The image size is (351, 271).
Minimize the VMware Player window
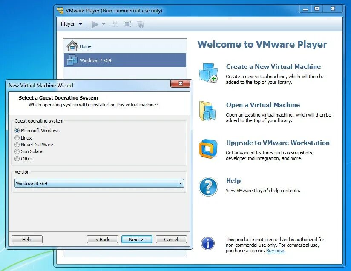[x=305, y=9]
